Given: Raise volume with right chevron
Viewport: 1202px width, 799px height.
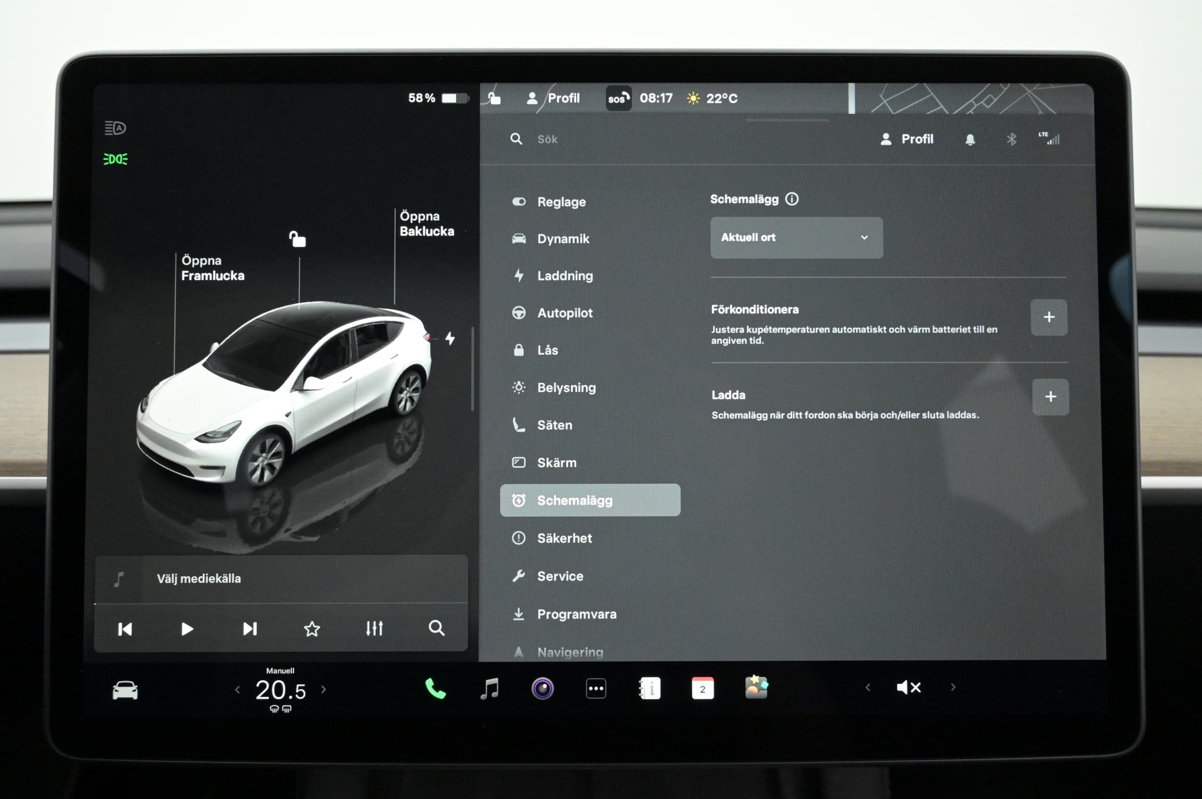Looking at the screenshot, I should tap(952, 688).
